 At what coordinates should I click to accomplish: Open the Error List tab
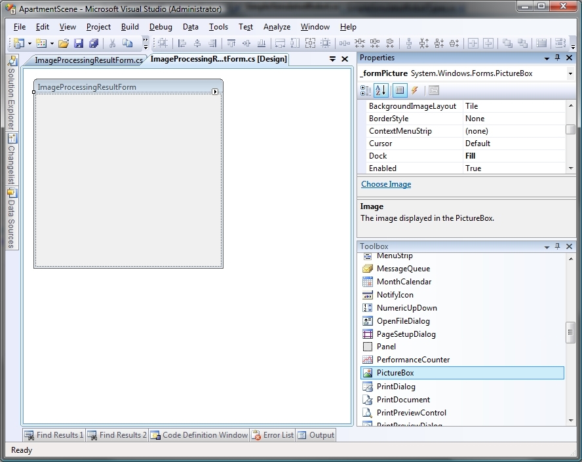[274, 435]
